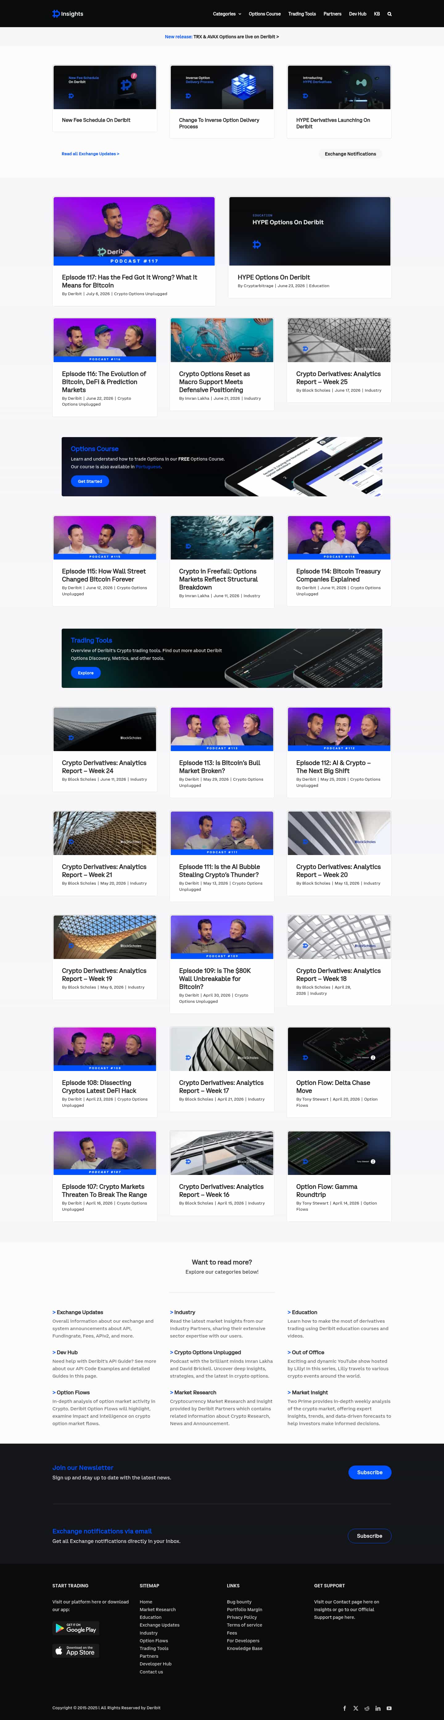Open Terms of service in the footer links
Screen dimensions: 444x1720
(x=245, y=1625)
